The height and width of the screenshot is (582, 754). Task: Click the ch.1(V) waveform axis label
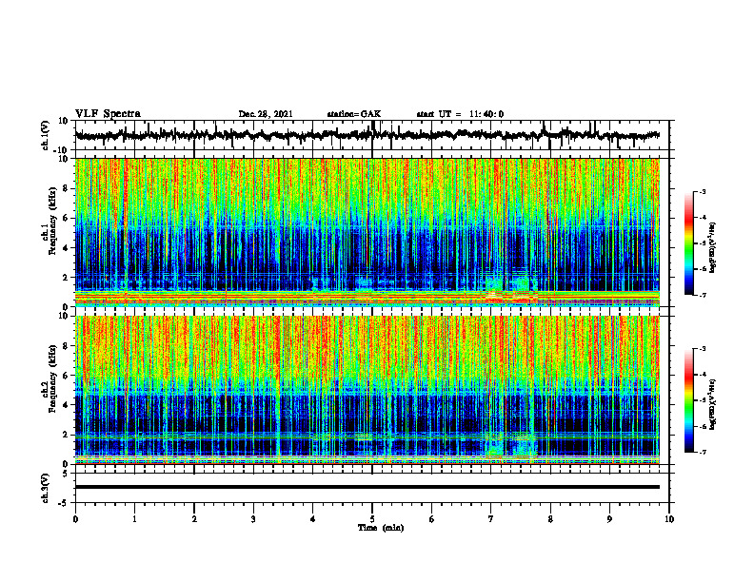[46, 135]
